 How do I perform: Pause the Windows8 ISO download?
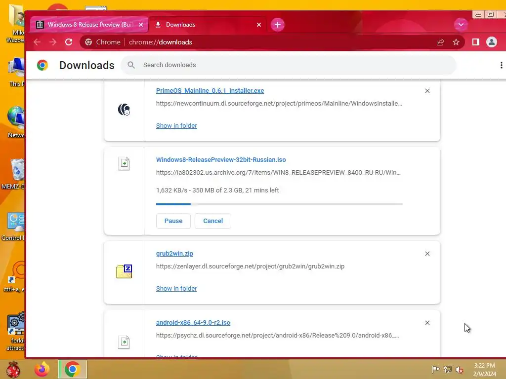click(173, 221)
